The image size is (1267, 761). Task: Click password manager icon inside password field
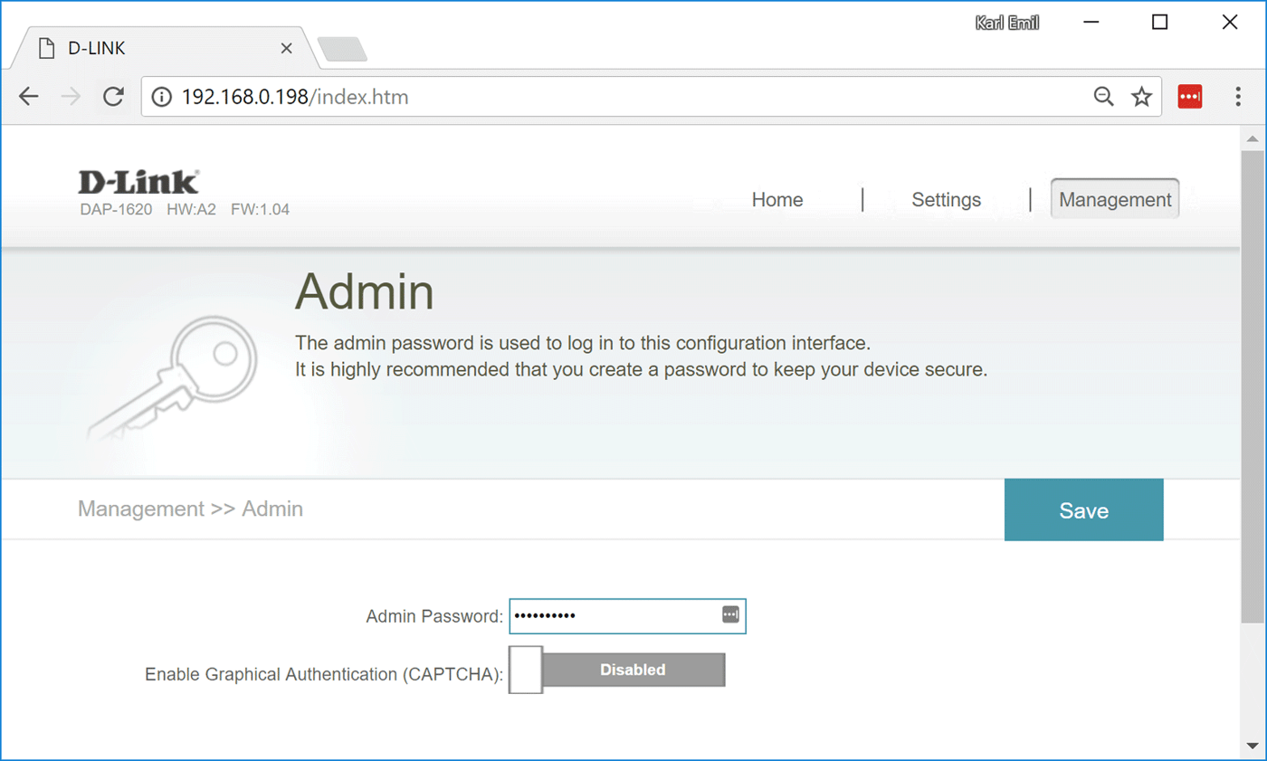click(x=730, y=615)
